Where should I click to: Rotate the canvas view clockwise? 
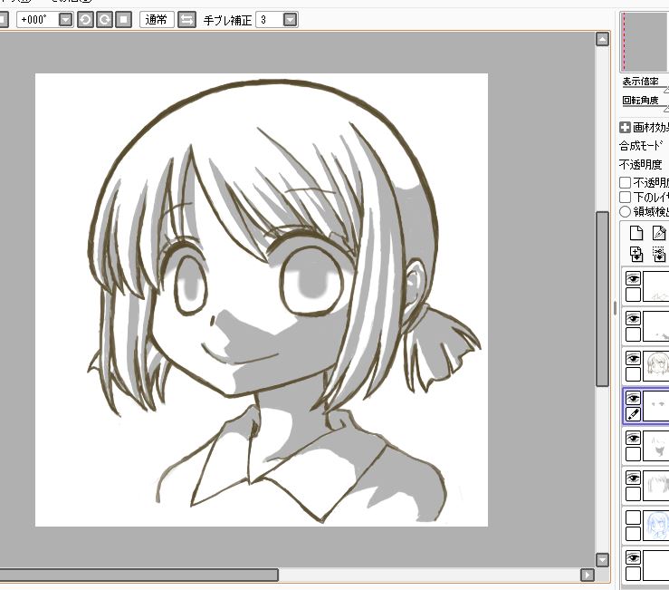(x=104, y=20)
